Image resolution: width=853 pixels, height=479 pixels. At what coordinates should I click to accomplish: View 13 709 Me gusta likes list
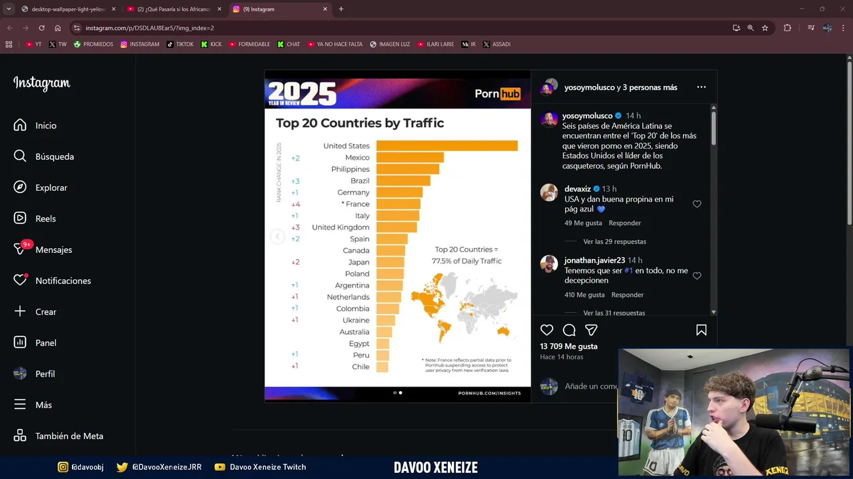click(568, 347)
